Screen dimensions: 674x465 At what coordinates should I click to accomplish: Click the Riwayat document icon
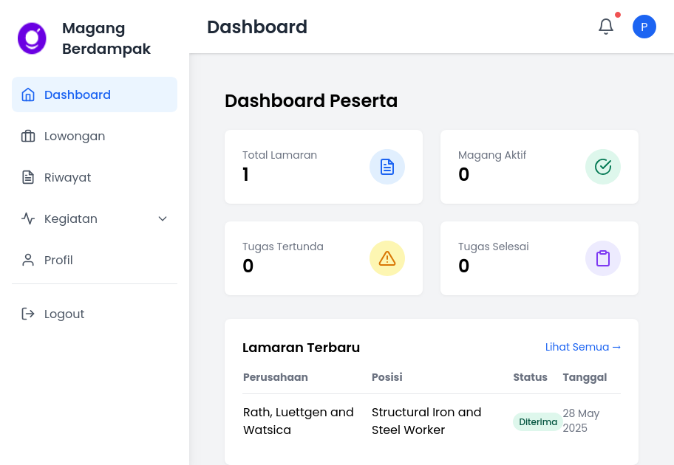pyautogui.click(x=28, y=177)
